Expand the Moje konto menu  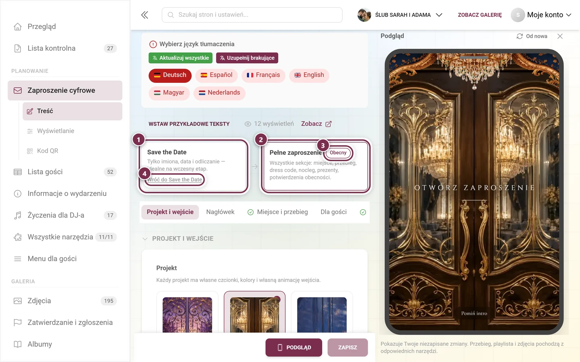pyautogui.click(x=541, y=15)
